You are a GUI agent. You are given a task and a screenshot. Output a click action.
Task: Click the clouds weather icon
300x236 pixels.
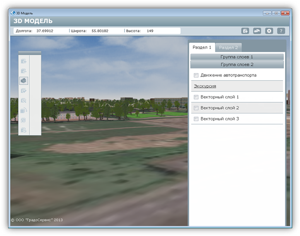tap(257, 31)
